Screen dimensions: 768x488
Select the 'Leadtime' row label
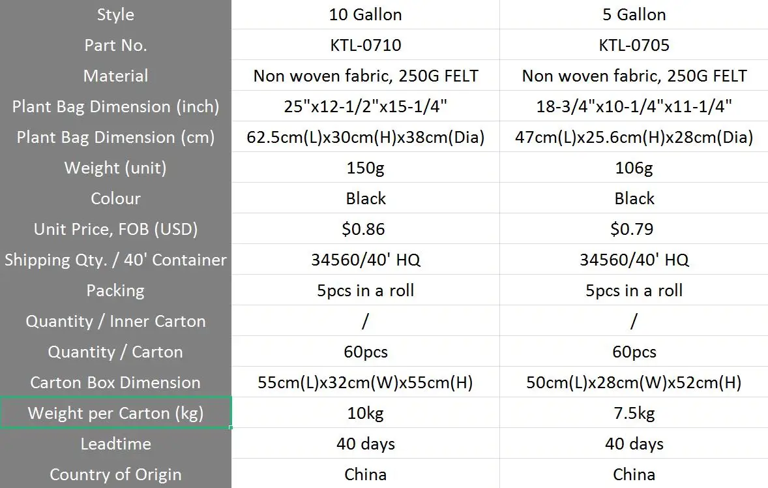(x=115, y=444)
